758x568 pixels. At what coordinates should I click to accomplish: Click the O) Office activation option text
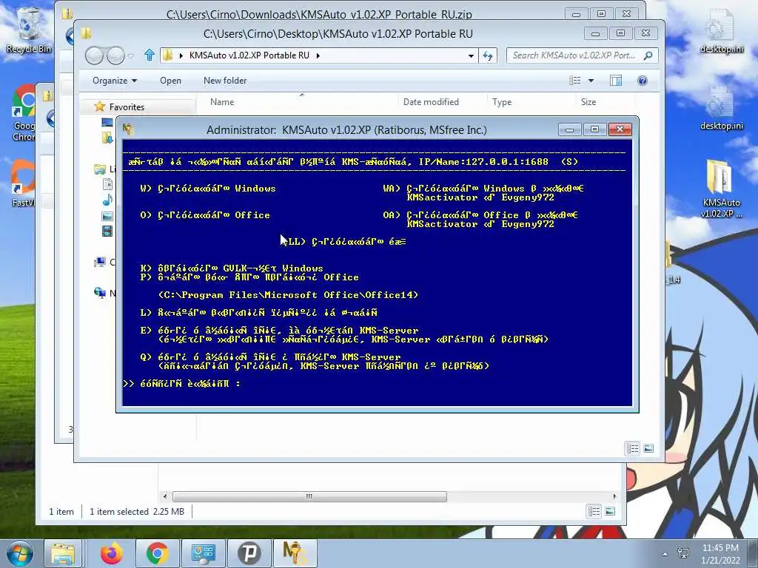click(205, 215)
